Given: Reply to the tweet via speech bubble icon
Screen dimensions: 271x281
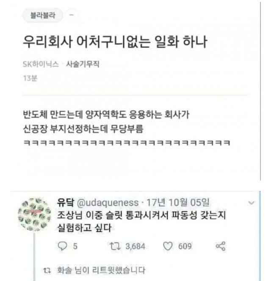Looking at the screenshot, I should (62, 246).
